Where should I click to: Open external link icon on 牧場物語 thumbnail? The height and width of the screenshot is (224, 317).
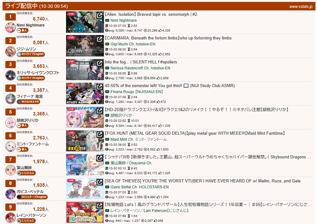tap(100, 206)
